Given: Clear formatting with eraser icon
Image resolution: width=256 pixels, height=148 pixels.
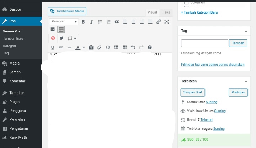Looking at the screenshot, I should [100, 47].
